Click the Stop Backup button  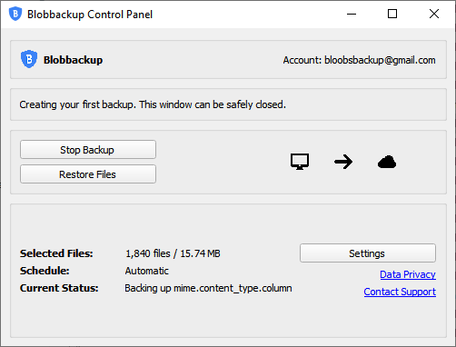pyautogui.click(x=88, y=150)
